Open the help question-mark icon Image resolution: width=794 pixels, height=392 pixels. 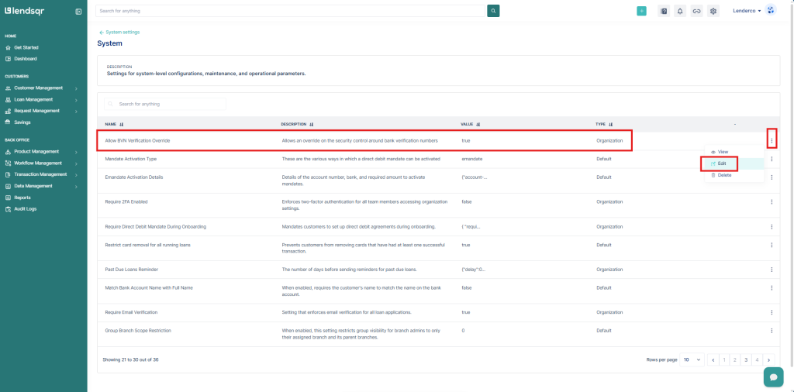[664, 11]
